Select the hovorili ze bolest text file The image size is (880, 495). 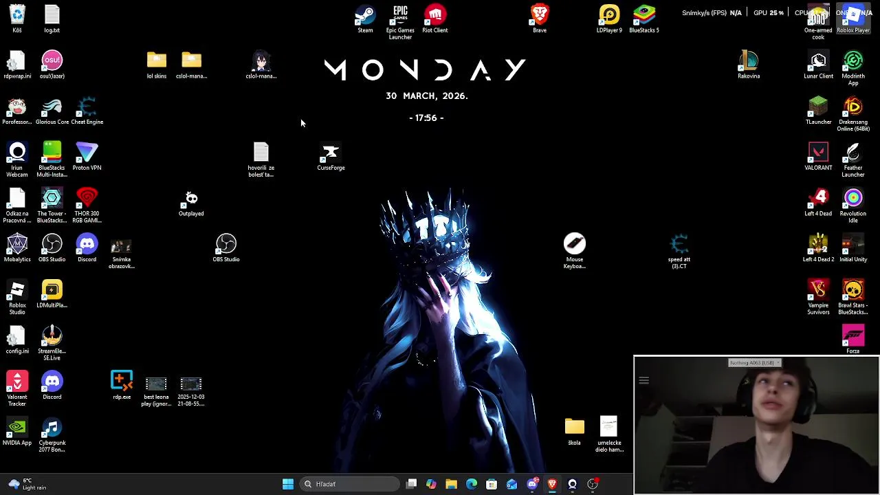point(261,159)
